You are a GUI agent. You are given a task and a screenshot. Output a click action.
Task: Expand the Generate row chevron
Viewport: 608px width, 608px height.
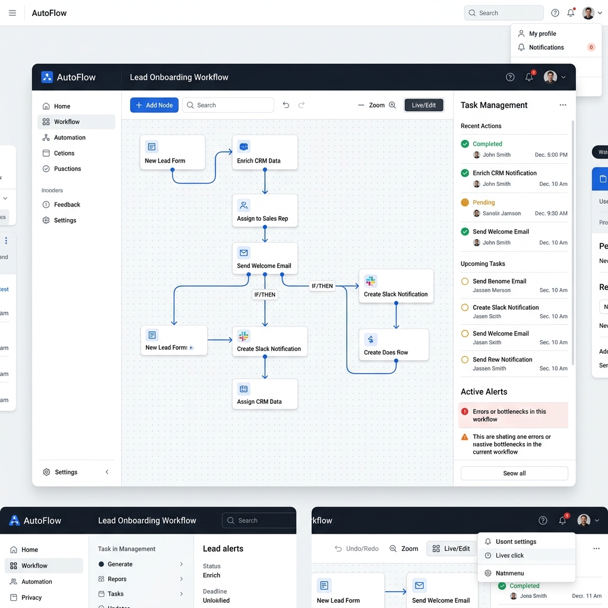(181, 564)
